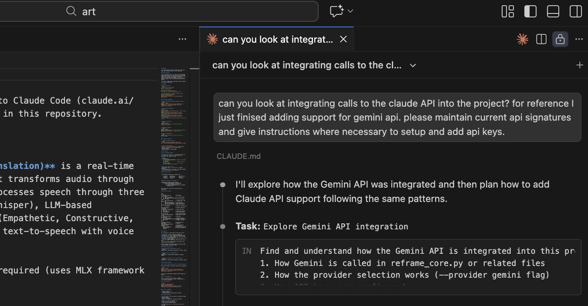Click the orange Claude Code icon in editor toolbar
This screenshot has width=588, height=306.
[522, 40]
